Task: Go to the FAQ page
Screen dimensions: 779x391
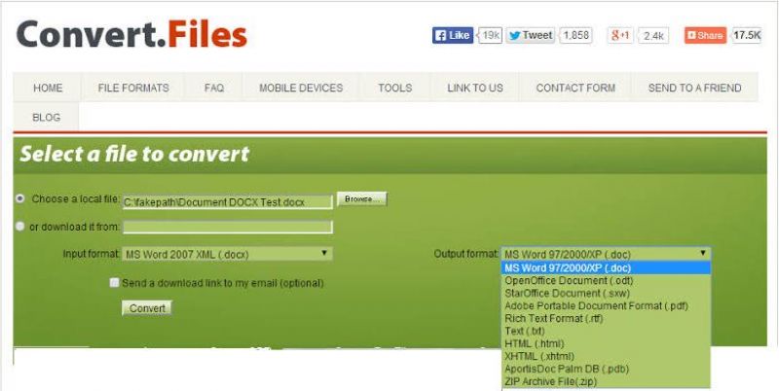Action: 214,88
